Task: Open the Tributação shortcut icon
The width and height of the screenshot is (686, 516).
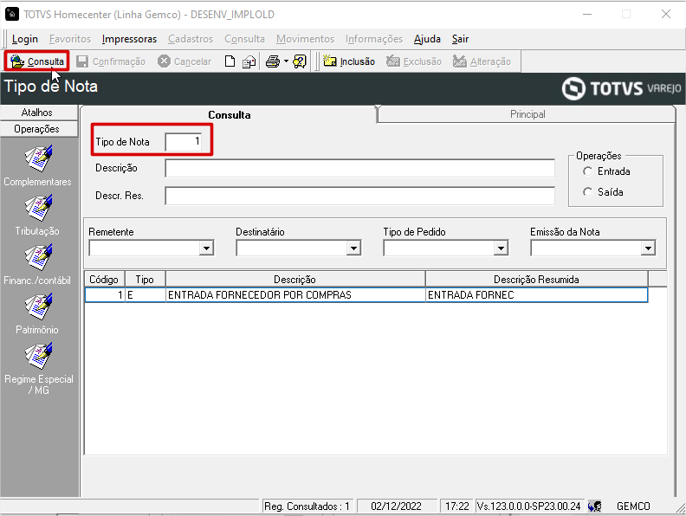Action: [38, 208]
